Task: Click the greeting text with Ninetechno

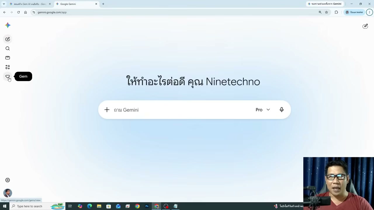Action: tap(193, 81)
